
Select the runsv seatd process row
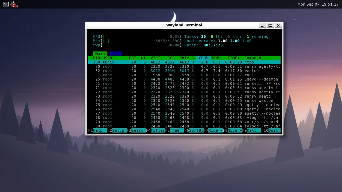[184, 96]
